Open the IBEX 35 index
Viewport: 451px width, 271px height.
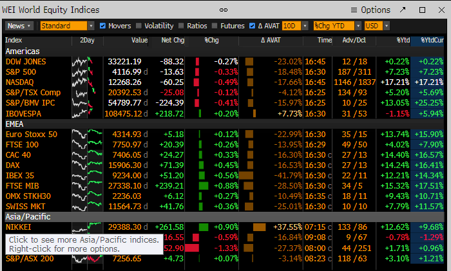20,176
